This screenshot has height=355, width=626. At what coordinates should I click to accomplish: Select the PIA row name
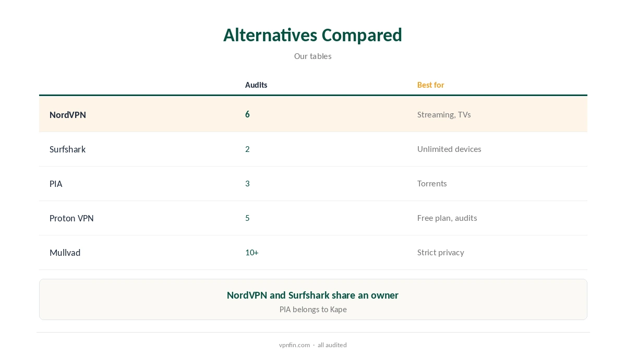point(56,184)
